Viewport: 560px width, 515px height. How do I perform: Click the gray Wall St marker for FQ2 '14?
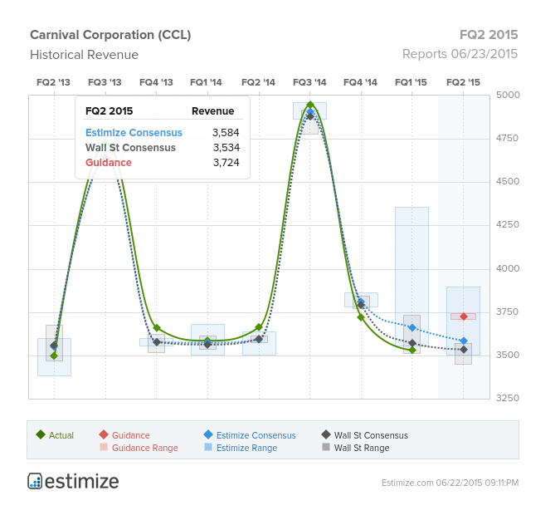tap(259, 339)
